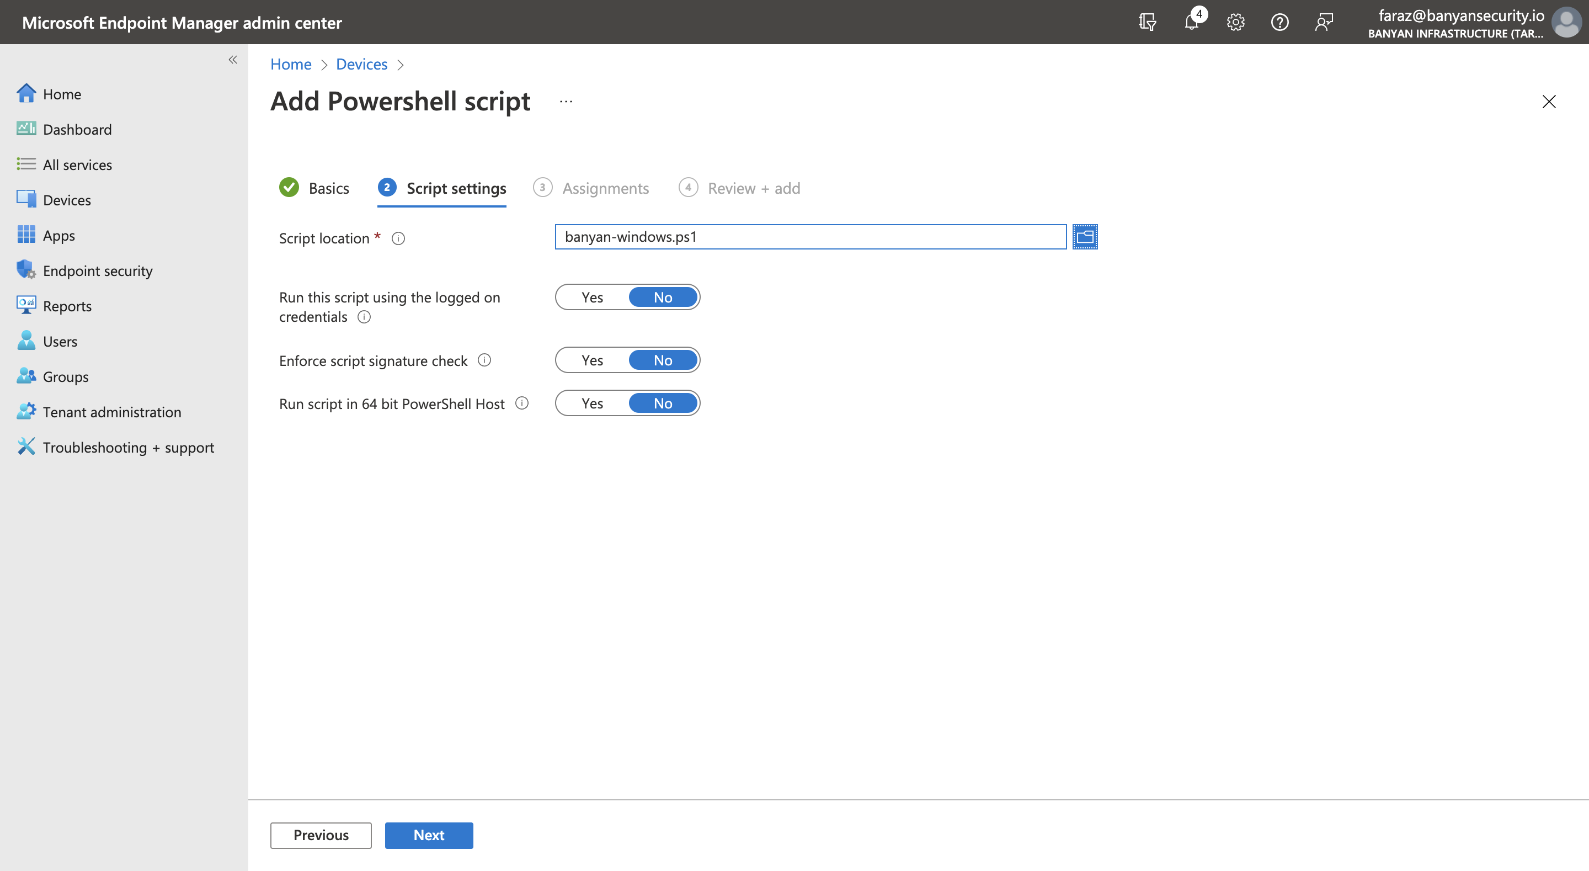Viewport: 1589px width, 871px height.
Task: Set Enforce script signature check to Yes
Action: [592, 360]
